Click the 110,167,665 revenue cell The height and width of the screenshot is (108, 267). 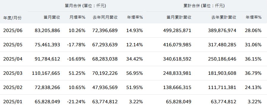[46, 73]
